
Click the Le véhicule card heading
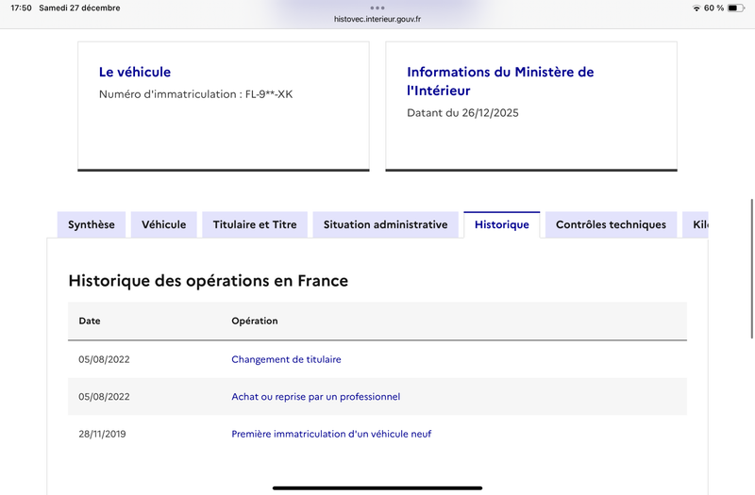coord(135,72)
